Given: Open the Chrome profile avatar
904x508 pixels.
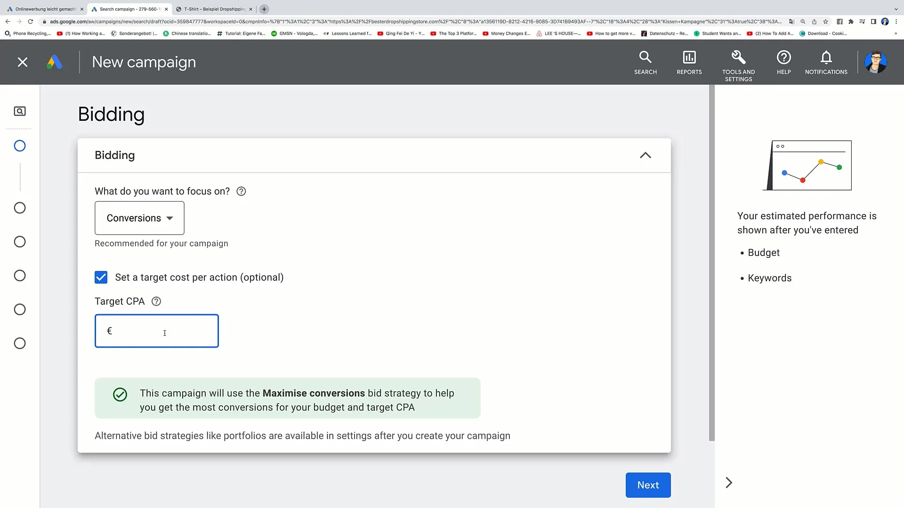Looking at the screenshot, I should [885, 22].
